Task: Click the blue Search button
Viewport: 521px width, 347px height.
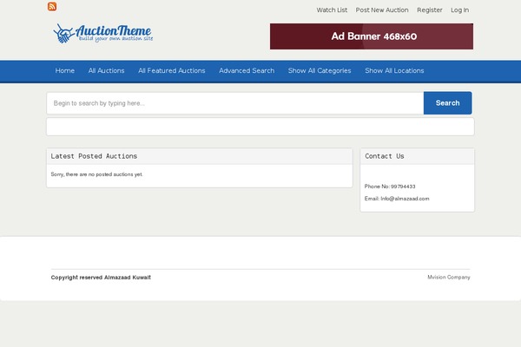Action: coord(447,103)
